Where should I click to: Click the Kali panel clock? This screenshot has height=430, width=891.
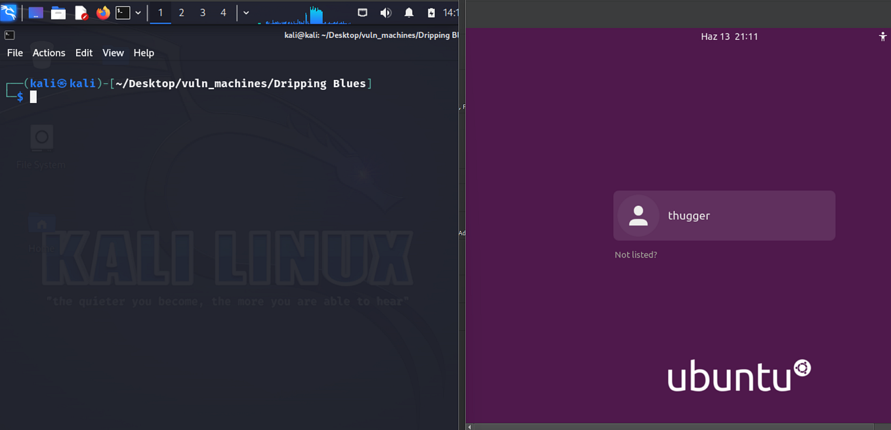pyautogui.click(x=450, y=12)
